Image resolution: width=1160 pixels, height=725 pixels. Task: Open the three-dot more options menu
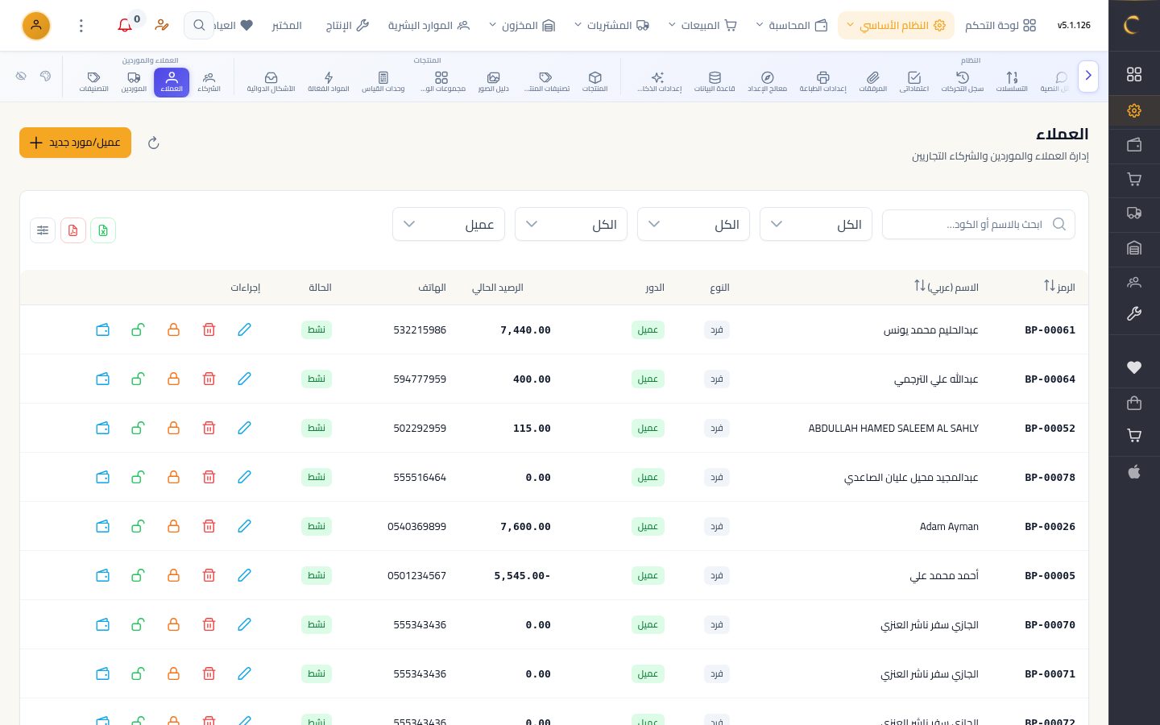[81, 26]
